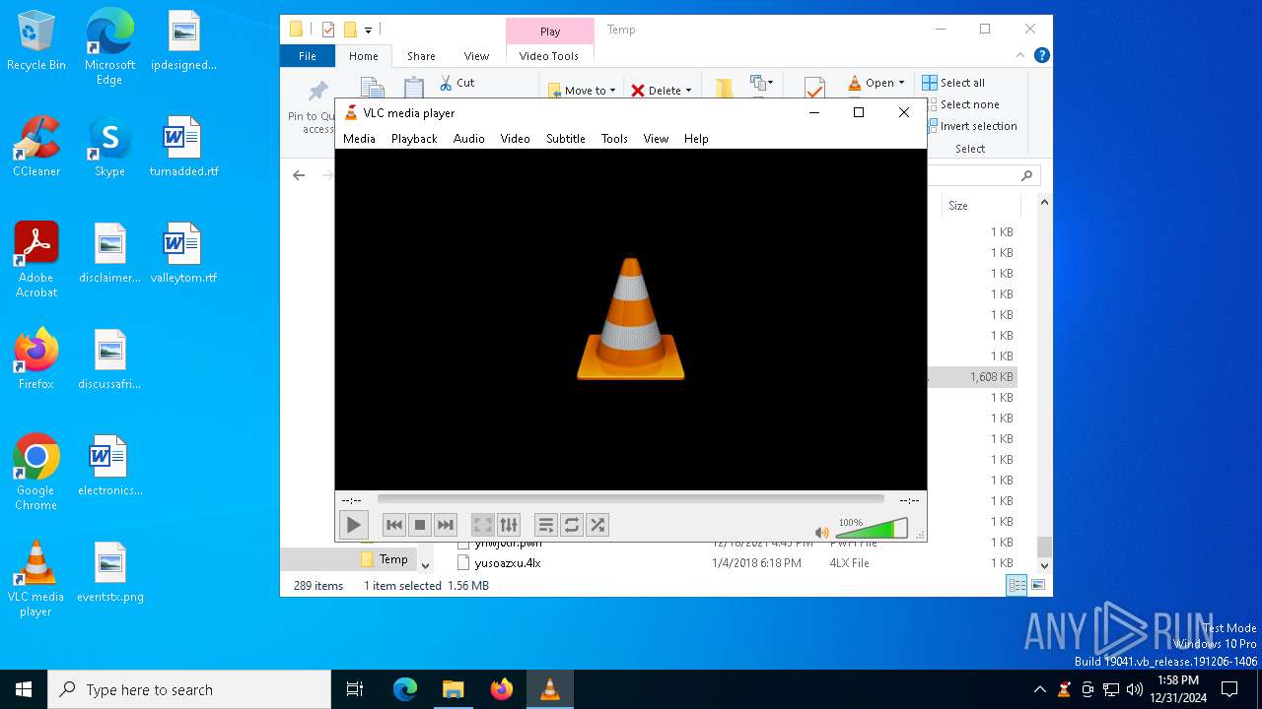Select valleytom.rtf desktop file
1262x709 pixels.
point(183,253)
